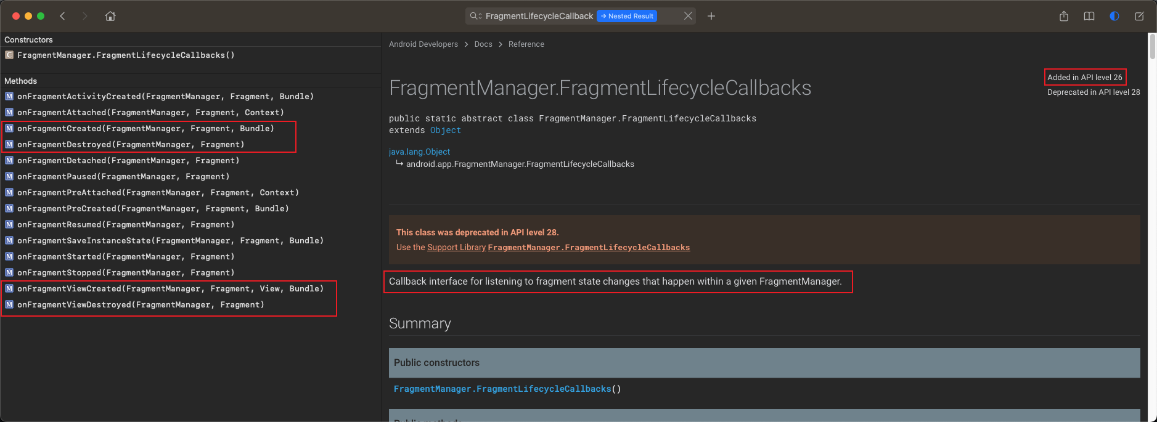Viewport: 1157px width, 422px height.
Task: Open Android Developers breadcrumb link
Action: click(x=423, y=44)
